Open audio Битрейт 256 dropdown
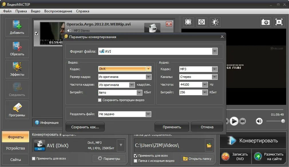 205,92
